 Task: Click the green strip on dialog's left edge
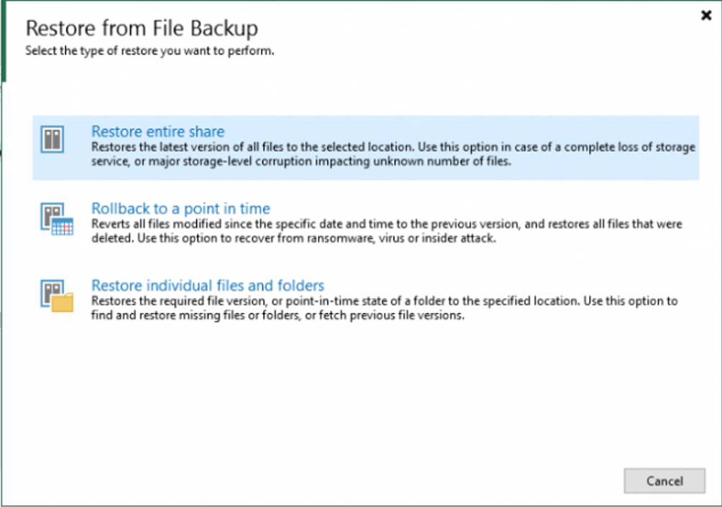click(x=3, y=43)
